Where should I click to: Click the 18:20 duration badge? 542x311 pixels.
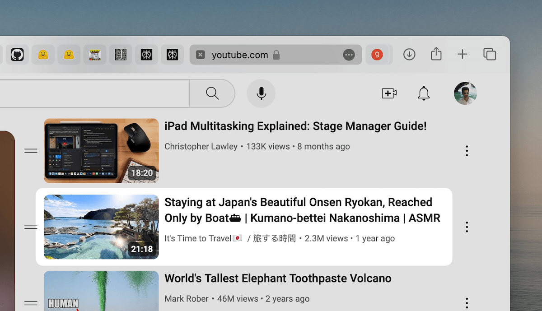click(142, 173)
